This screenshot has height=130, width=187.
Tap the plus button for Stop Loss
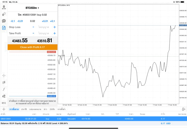[x=54, y=27]
